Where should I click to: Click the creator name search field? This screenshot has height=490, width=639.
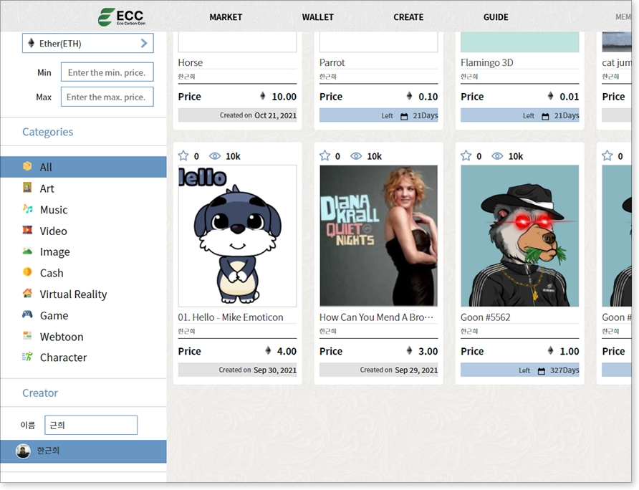click(x=91, y=426)
